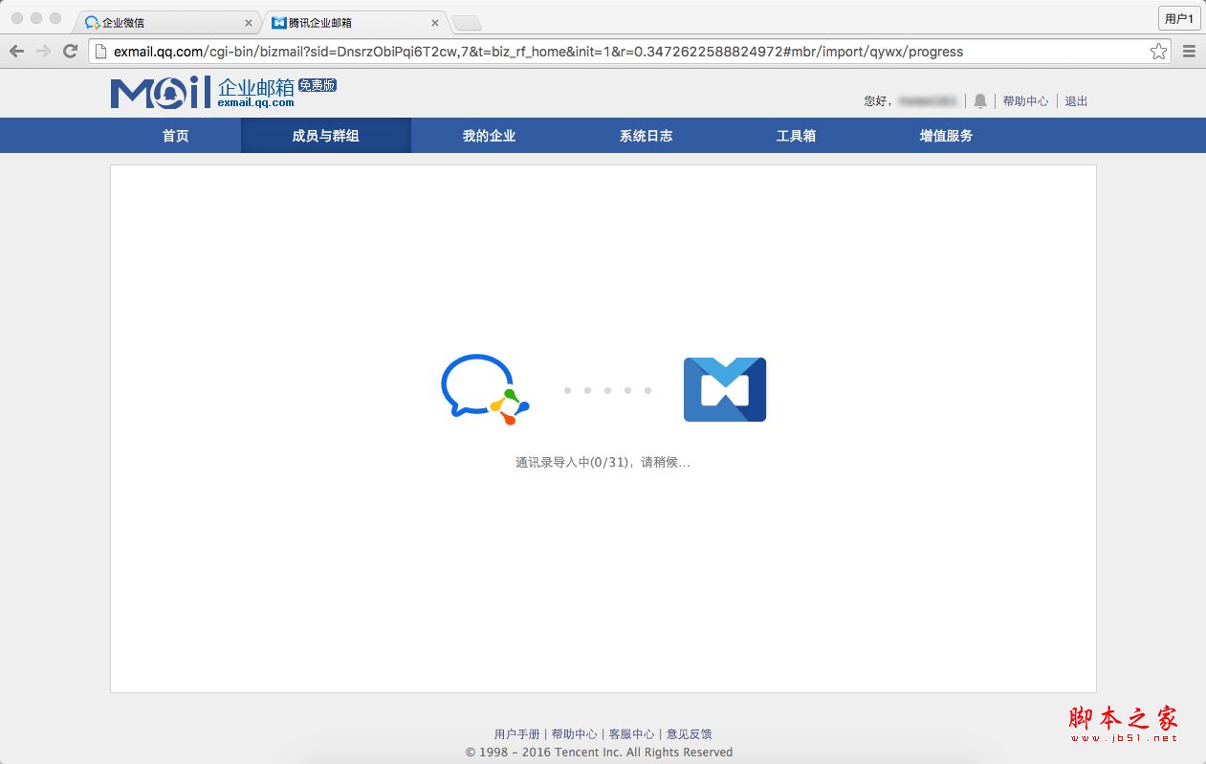Select the 系统日志 menu item
1206x764 pixels.
coord(646,135)
